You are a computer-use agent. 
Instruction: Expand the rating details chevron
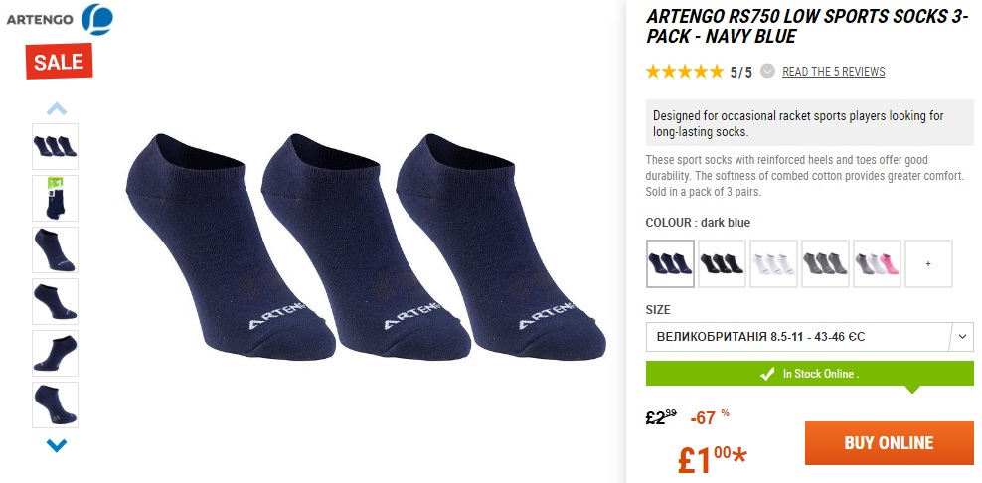point(767,72)
